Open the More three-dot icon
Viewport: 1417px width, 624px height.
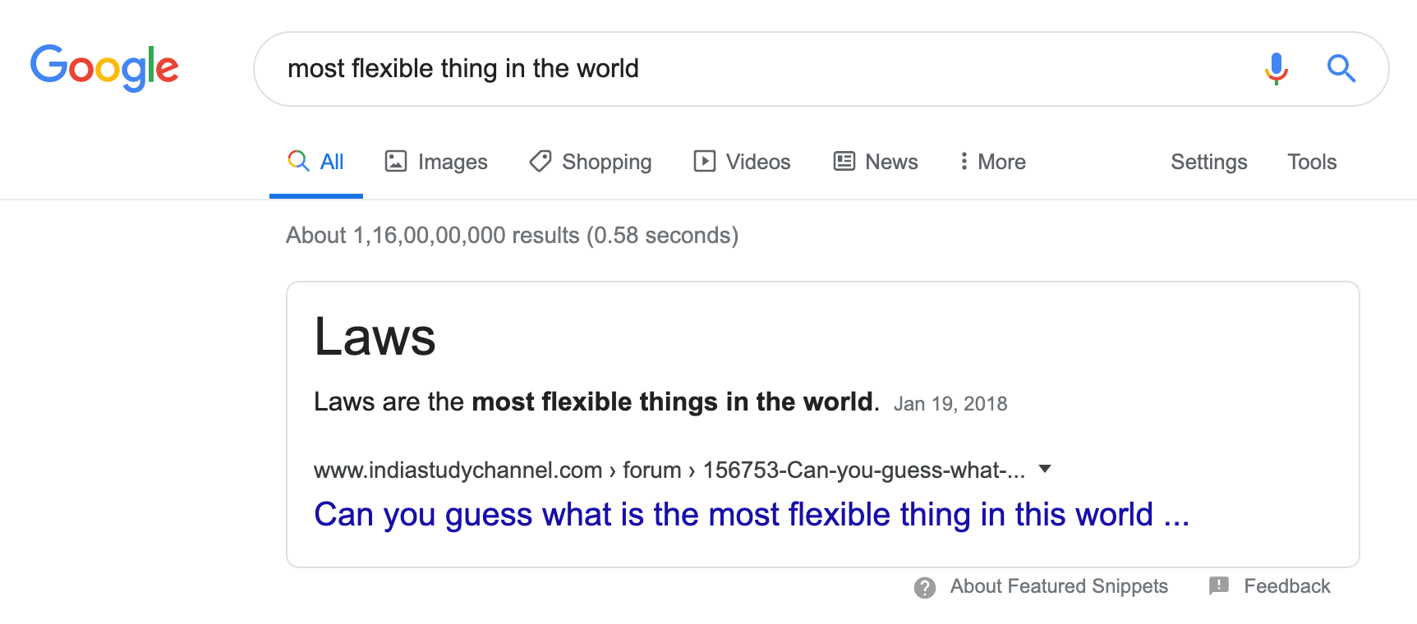pyautogui.click(x=964, y=162)
